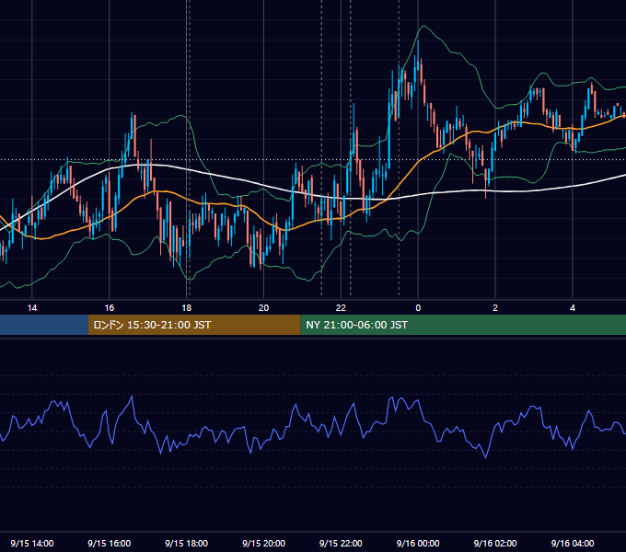Click the NY 21:00-06:00 JST session bar

[463, 325]
